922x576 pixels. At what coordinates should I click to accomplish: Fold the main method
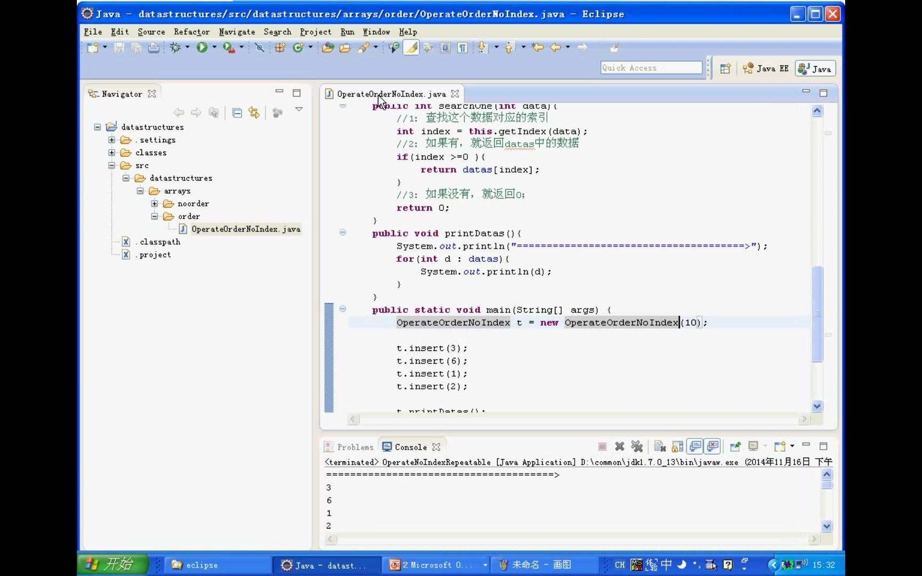point(343,309)
